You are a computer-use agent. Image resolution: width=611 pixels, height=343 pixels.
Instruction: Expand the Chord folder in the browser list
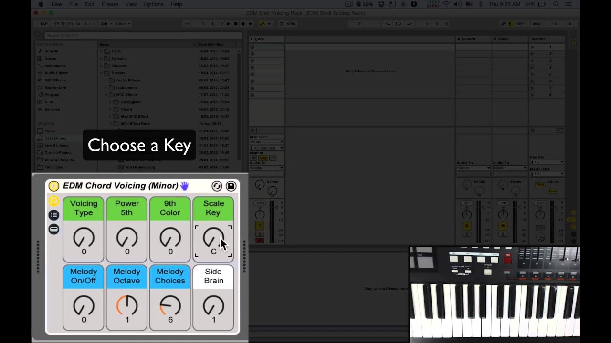(111, 109)
